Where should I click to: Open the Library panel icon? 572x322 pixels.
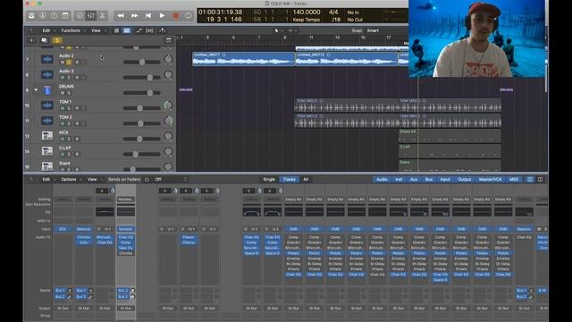coord(31,16)
